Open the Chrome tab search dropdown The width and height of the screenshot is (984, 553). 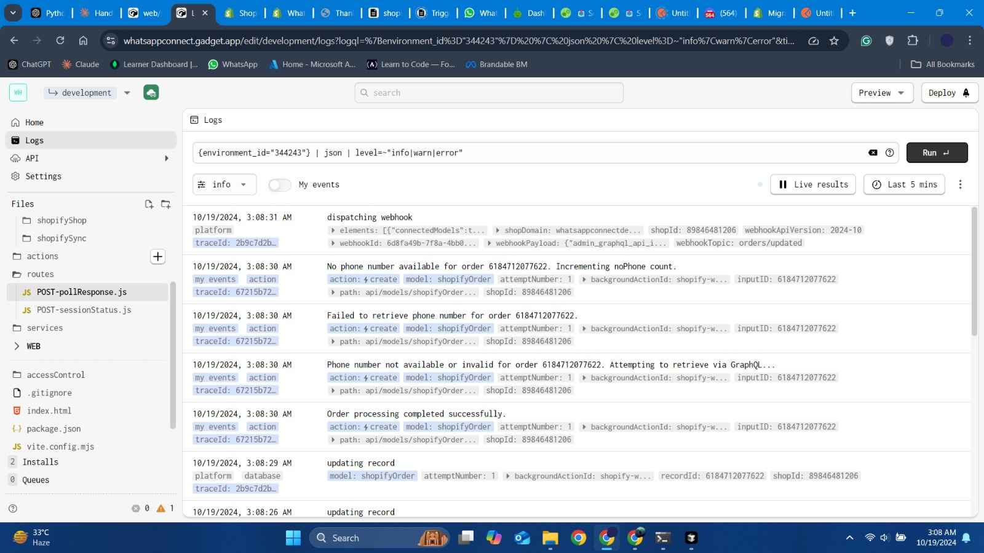13,13
